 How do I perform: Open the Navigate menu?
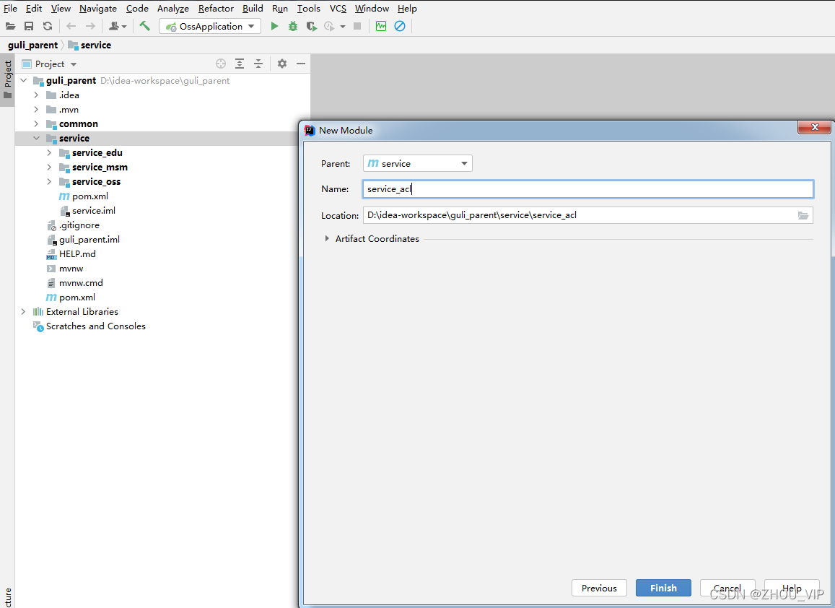click(98, 9)
